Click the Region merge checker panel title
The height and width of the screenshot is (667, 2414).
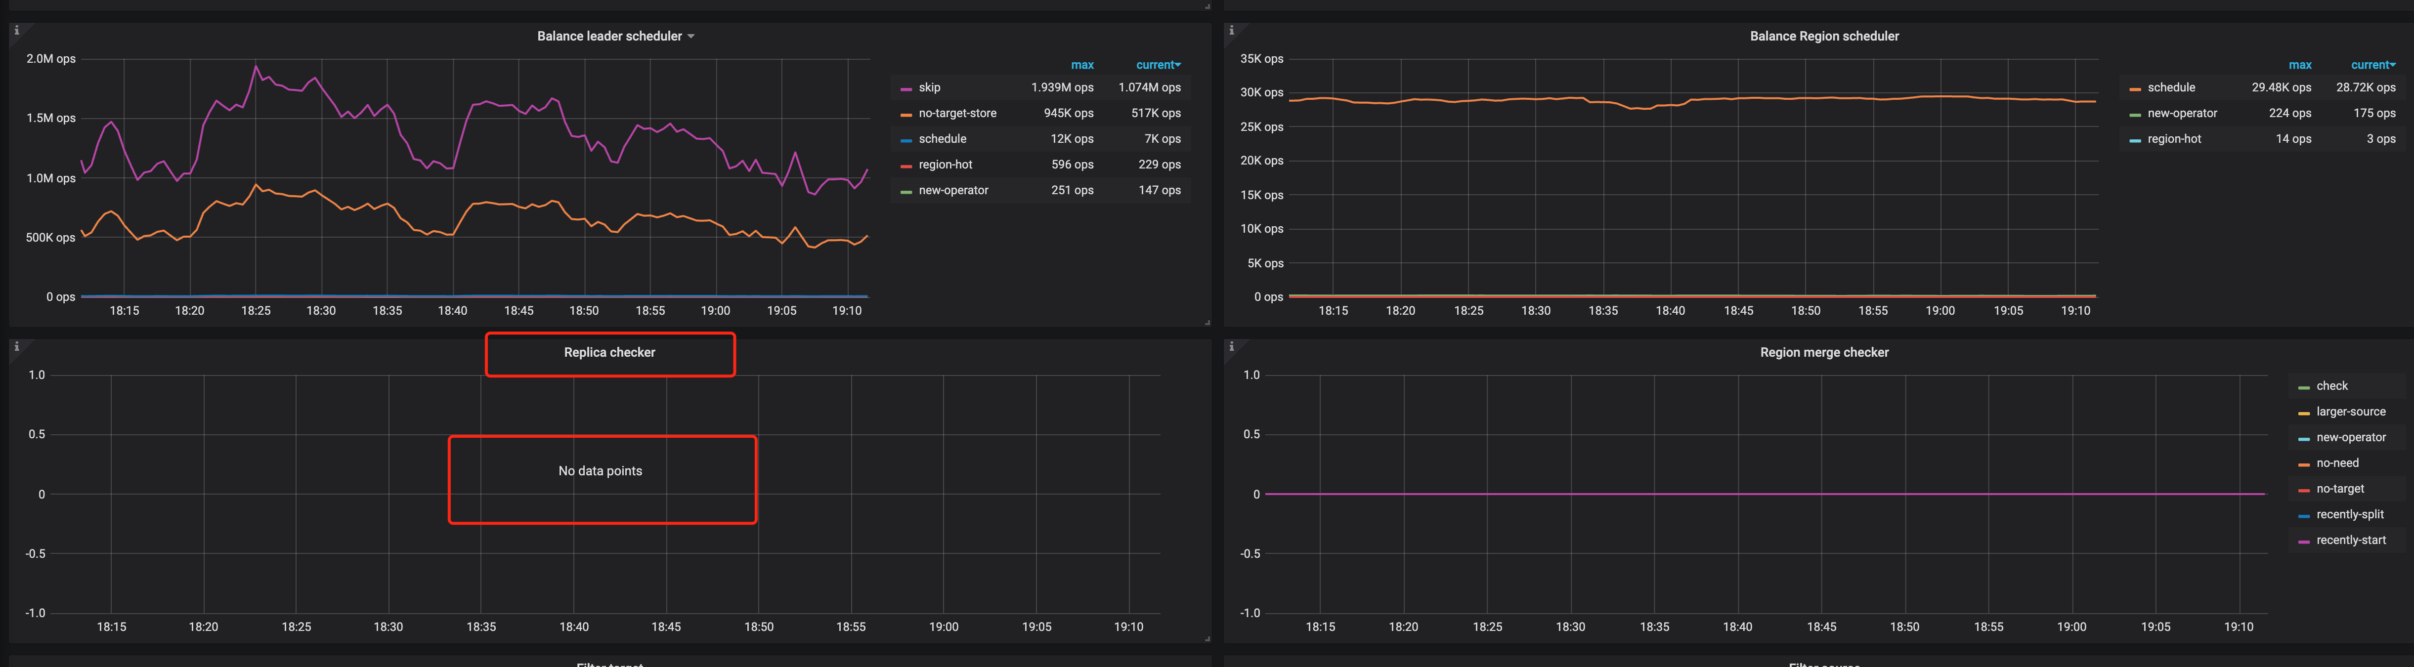click(x=1824, y=352)
